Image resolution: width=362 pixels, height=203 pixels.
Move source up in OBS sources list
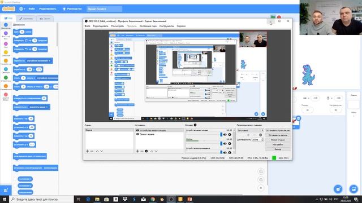(152, 151)
